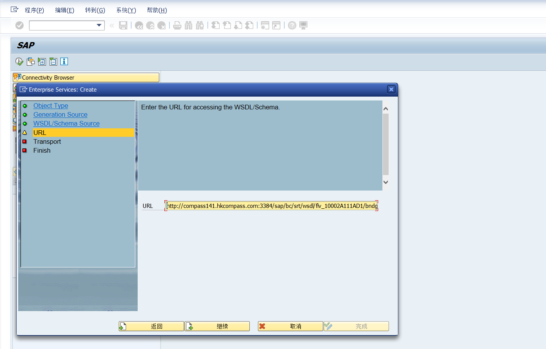
Task: Click the menu icon left of 程序(P)
Action: (x=14, y=9)
